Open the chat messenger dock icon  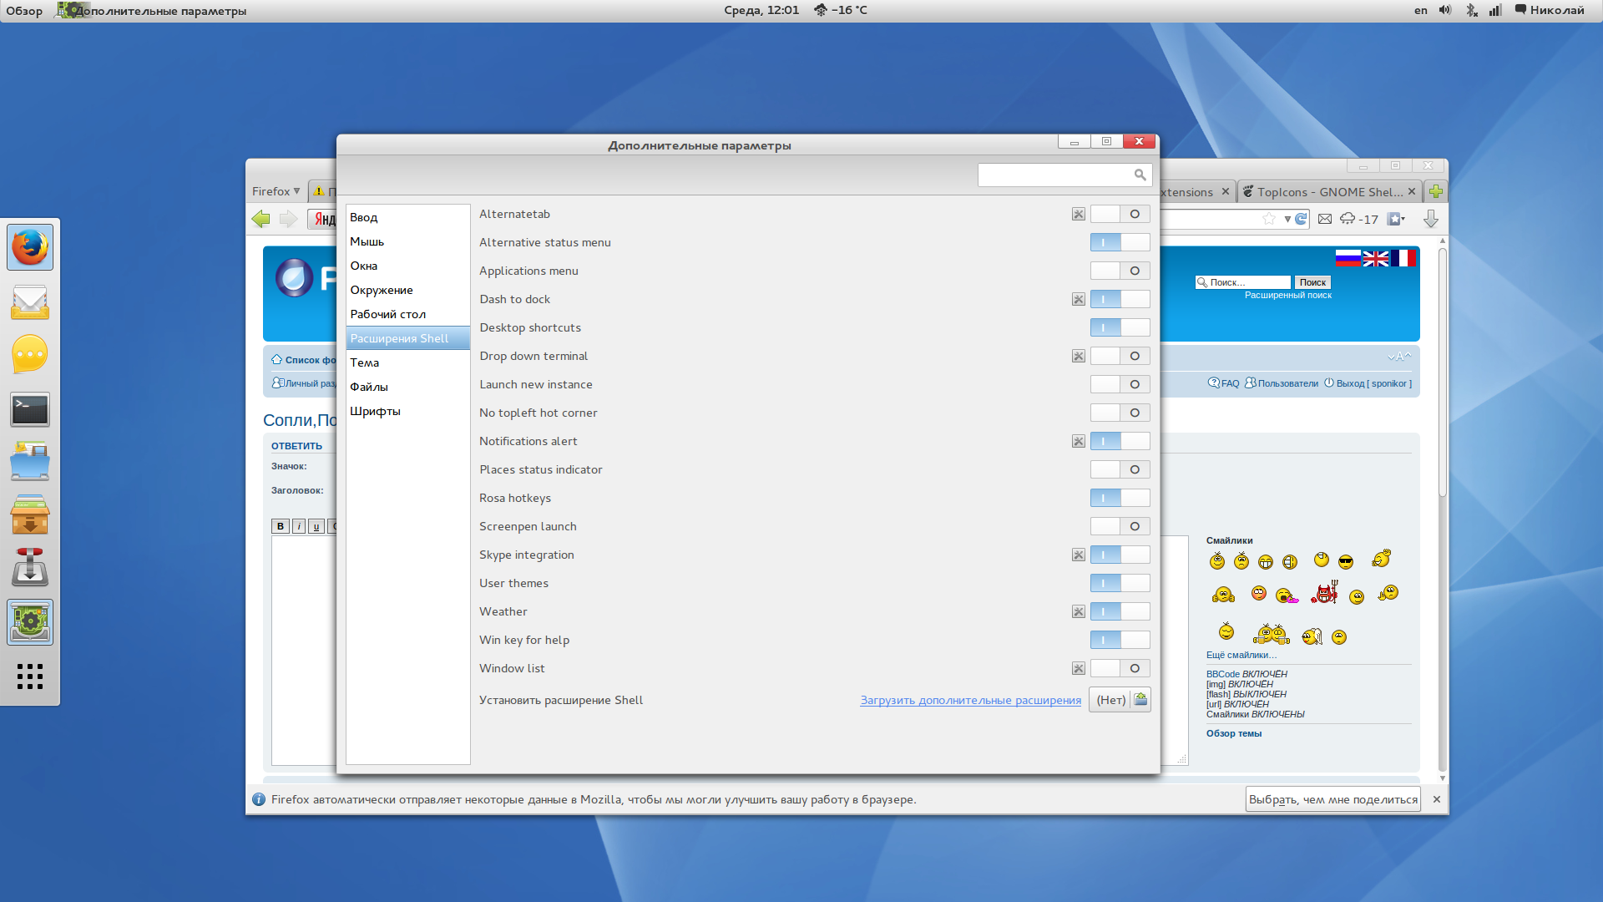tap(30, 355)
